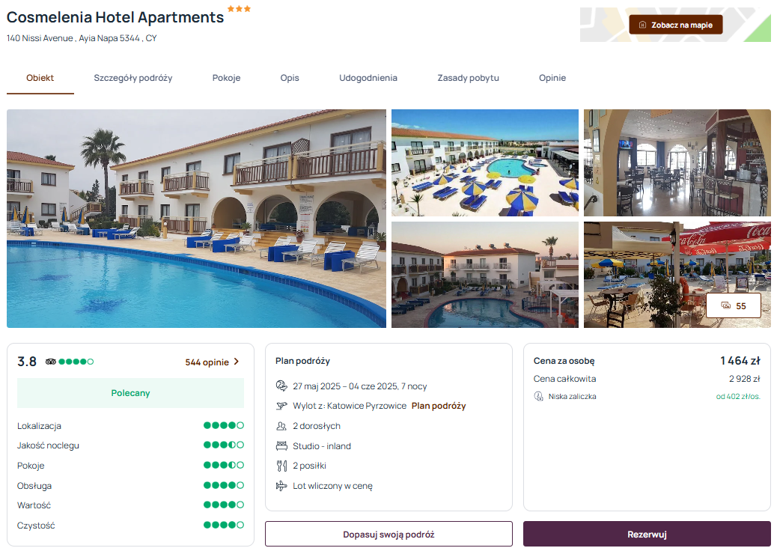This screenshot has height=554, width=777.
Task: Click the Niska zaliczka coin icon
Action: tap(539, 397)
